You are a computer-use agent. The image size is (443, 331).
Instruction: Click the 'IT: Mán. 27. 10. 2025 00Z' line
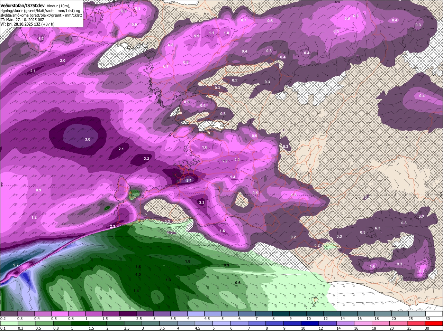tap(22, 20)
